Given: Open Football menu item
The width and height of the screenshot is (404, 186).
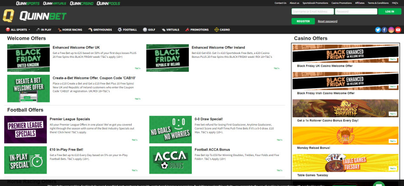Looking at the screenshot, I should pos(127,30).
